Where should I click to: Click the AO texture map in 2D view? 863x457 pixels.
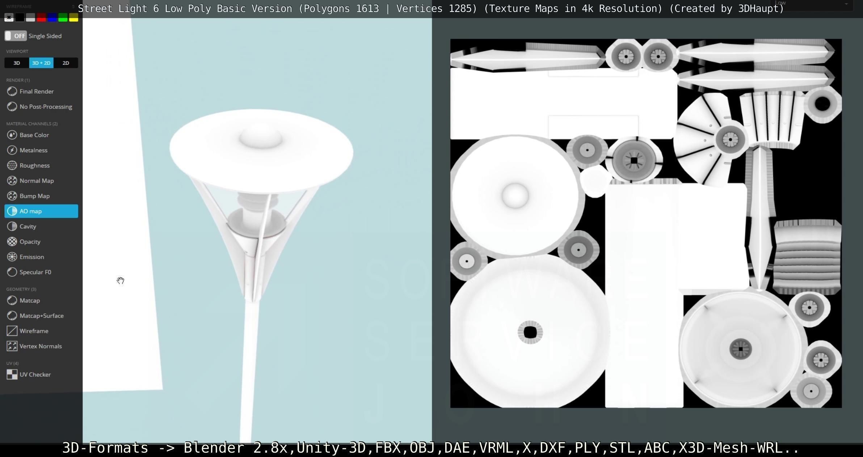pos(646,223)
